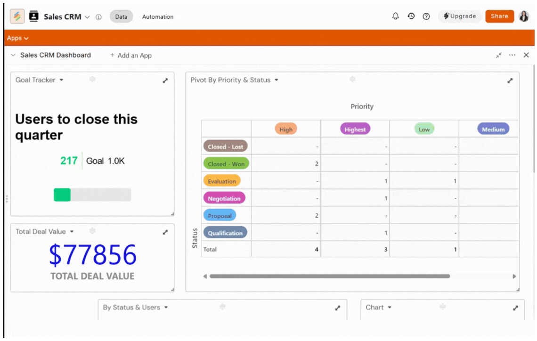Screen dimensions: 537x341
Task: Click Add an App
Action: tap(130, 55)
